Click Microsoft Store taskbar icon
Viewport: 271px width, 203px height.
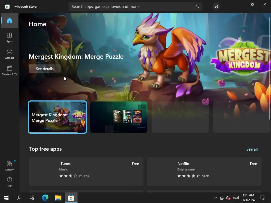pyautogui.click(x=71, y=198)
